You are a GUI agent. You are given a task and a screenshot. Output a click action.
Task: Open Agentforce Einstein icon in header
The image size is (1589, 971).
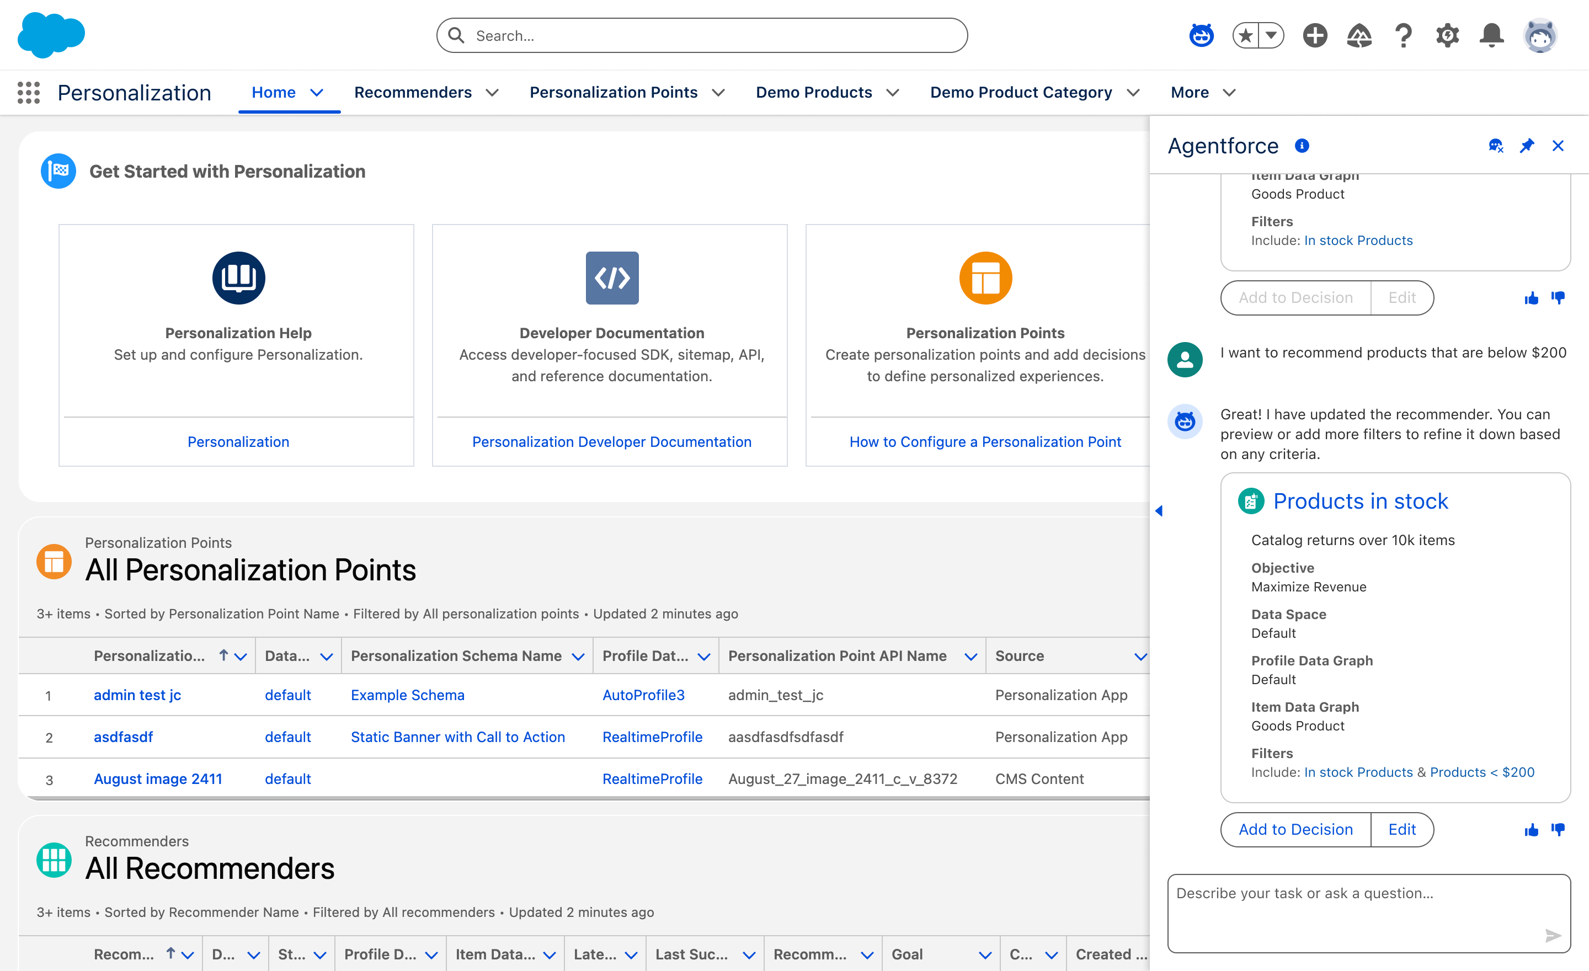pos(1201,35)
